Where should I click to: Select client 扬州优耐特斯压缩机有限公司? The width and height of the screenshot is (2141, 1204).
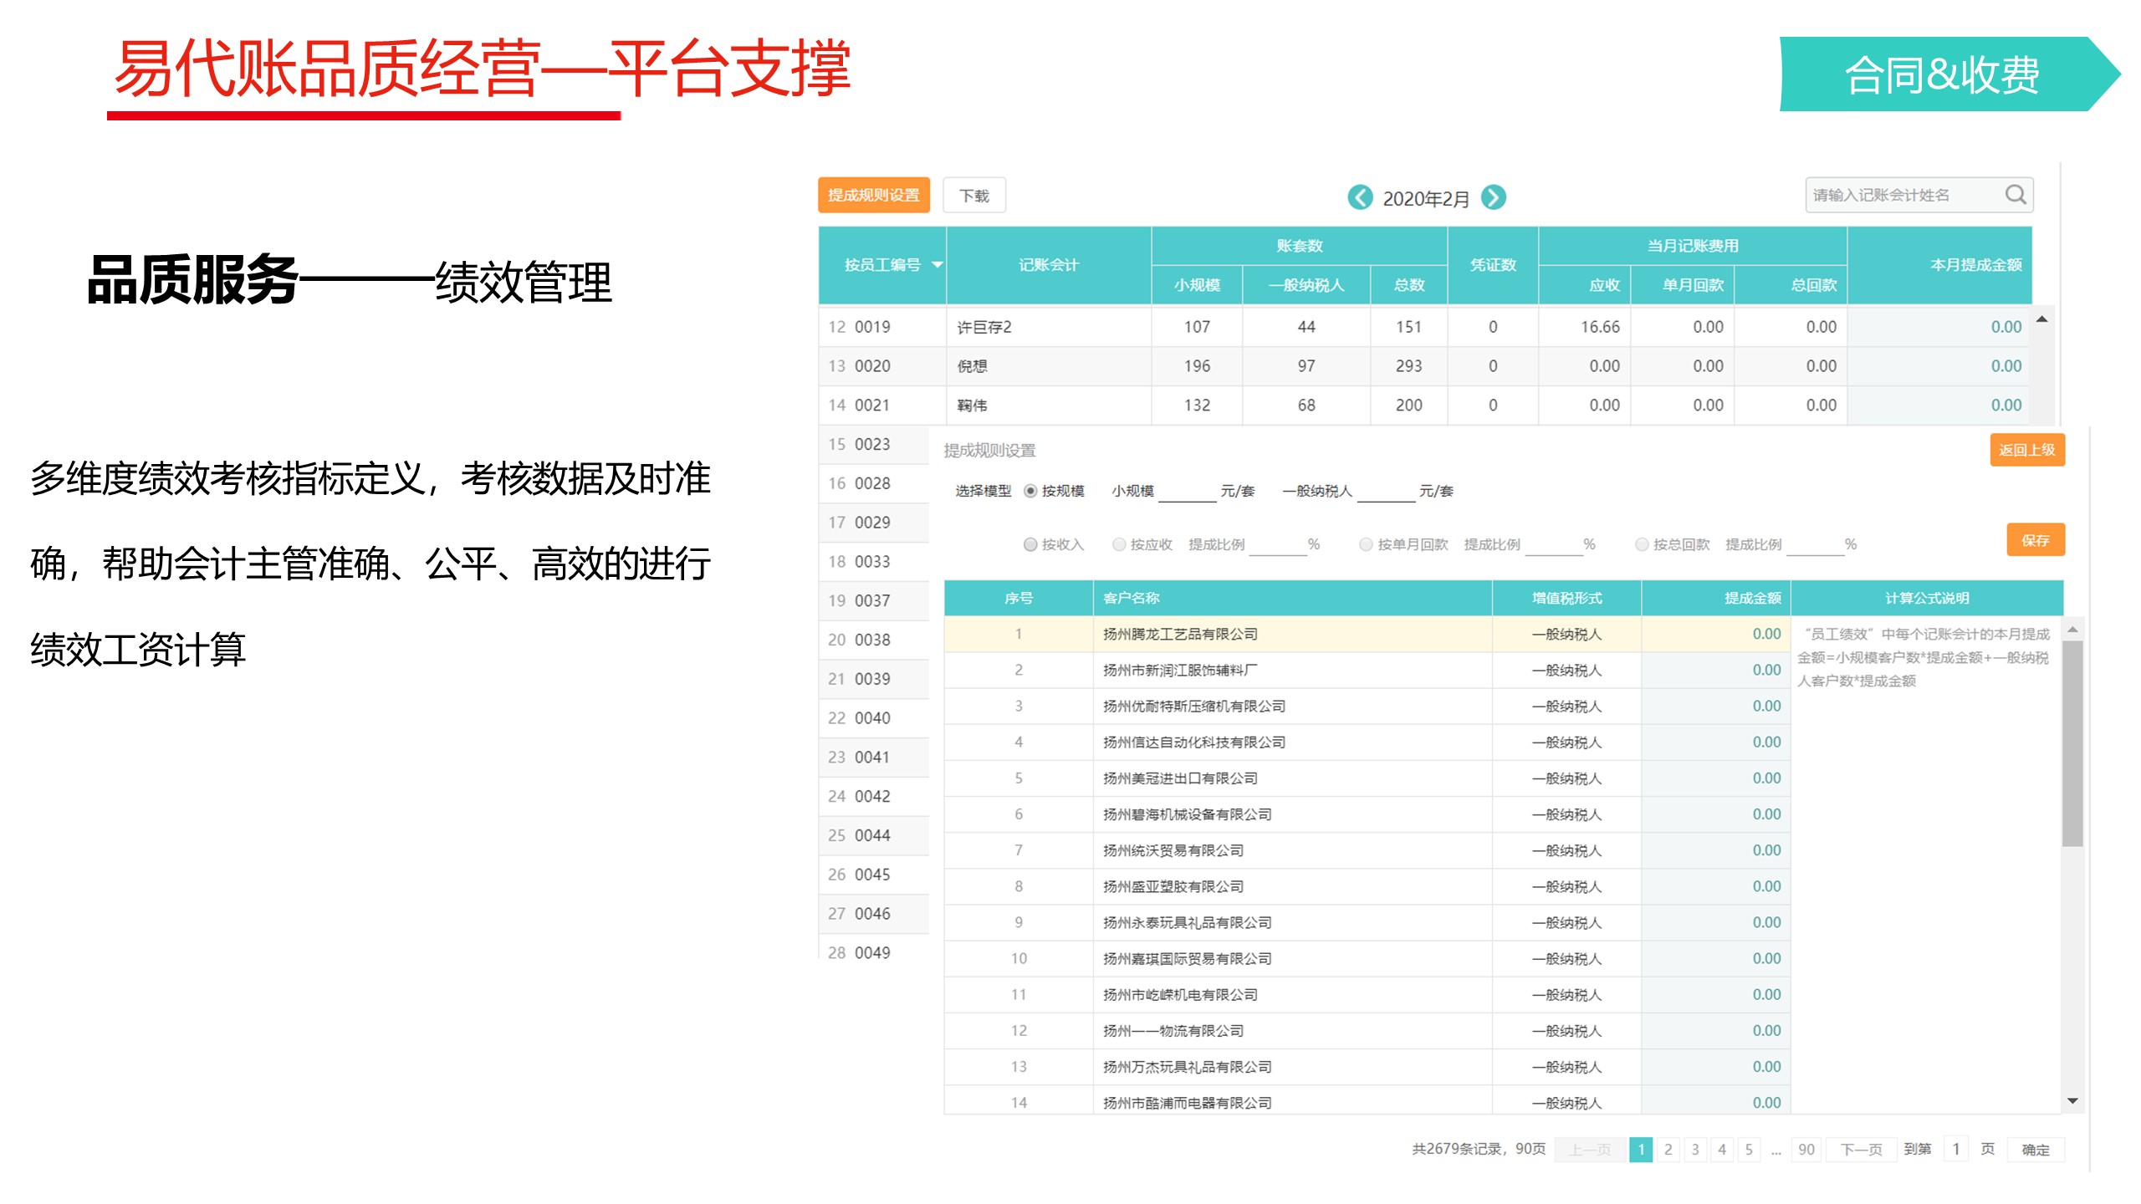coord(1194,707)
